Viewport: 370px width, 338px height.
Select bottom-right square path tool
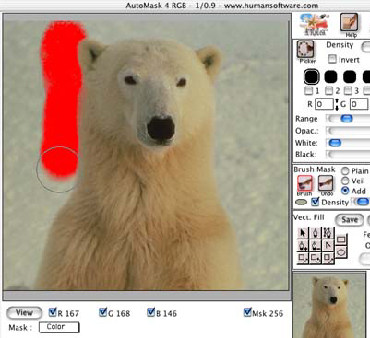click(328, 258)
